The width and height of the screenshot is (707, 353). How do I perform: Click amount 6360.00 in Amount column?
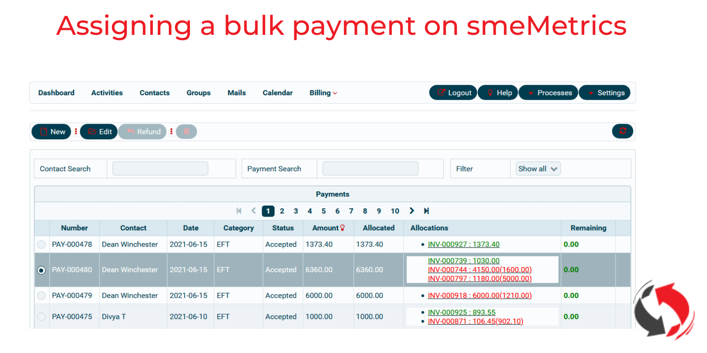click(x=319, y=270)
